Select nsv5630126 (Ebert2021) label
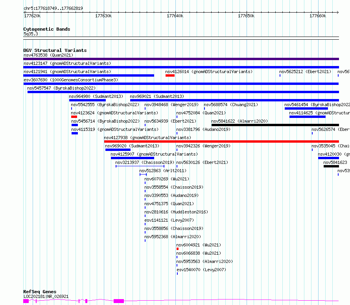 pos(202,162)
